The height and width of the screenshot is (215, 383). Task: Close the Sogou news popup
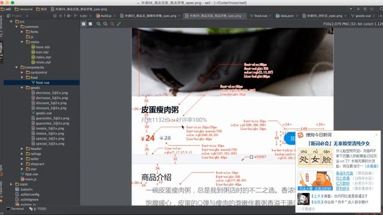point(376,134)
